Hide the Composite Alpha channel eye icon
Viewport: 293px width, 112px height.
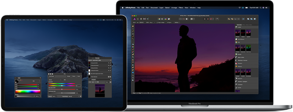coord(109,70)
